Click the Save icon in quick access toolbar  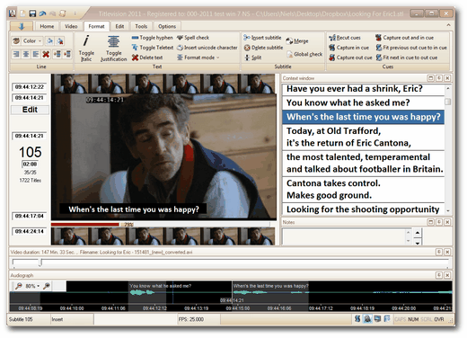coord(32,13)
